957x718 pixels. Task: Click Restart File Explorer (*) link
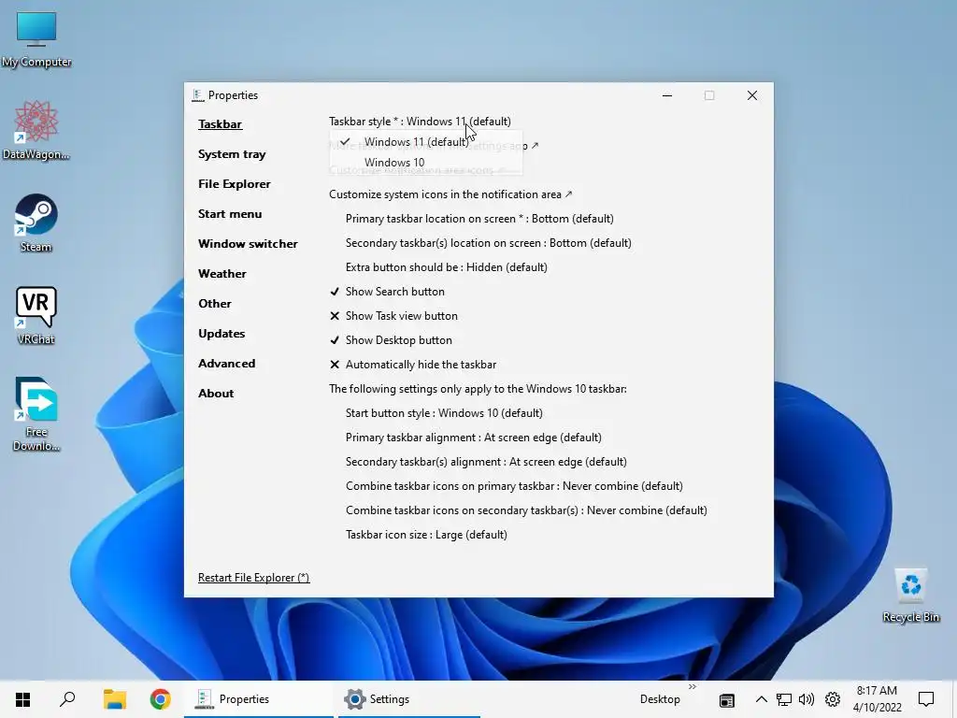pyautogui.click(x=253, y=578)
